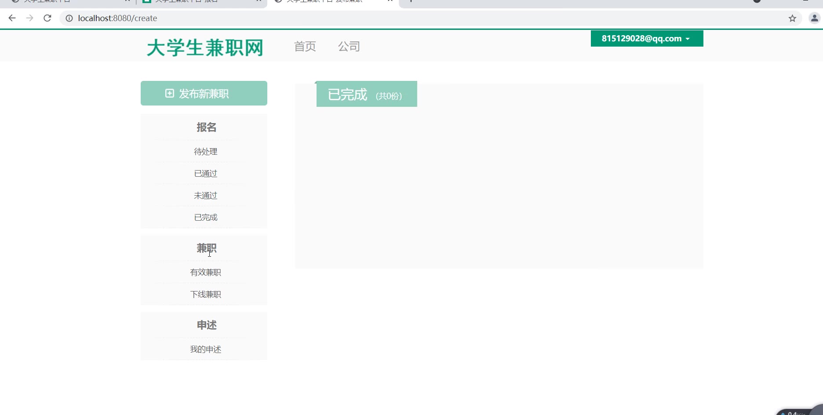Viewport: 823px width, 415px height.
Task: Click the 发布新兼职 button
Action: click(x=204, y=93)
